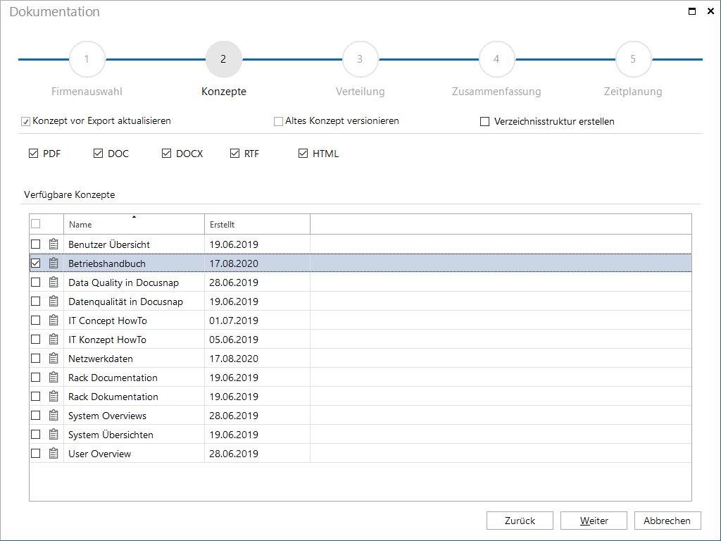
Task: Maximize the Dokumentation dialog window
Action: point(692,11)
